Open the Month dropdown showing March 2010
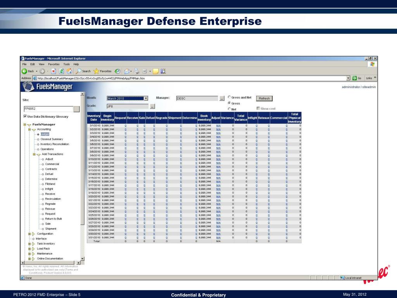 click(x=127, y=98)
